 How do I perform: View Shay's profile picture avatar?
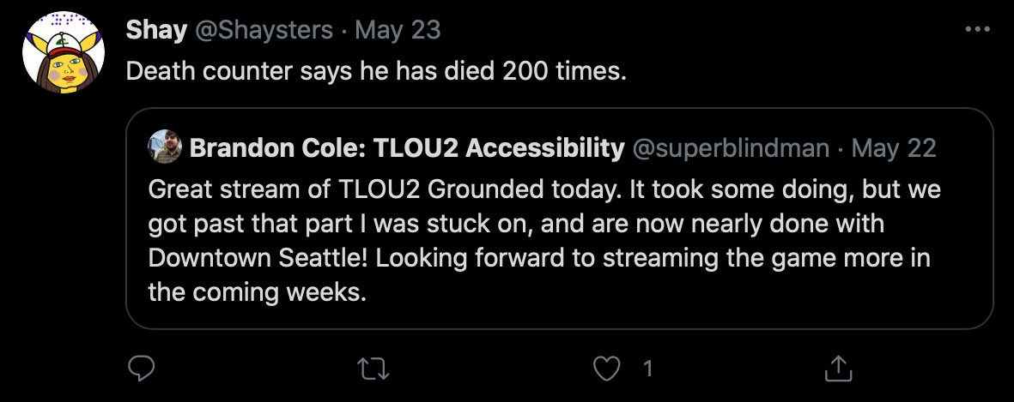[64, 52]
